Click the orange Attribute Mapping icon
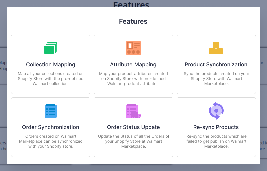Screen dimensions: 267x171 [x=133, y=48]
